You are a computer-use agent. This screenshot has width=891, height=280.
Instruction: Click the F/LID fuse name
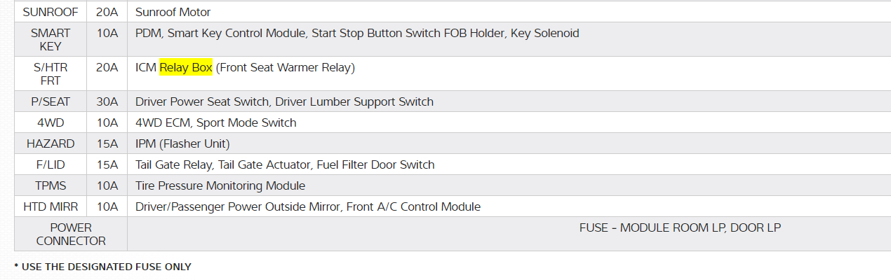pos(51,164)
